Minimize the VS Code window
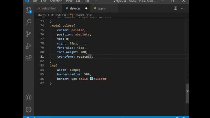This screenshot has width=210, height=118. tap(162, 1)
